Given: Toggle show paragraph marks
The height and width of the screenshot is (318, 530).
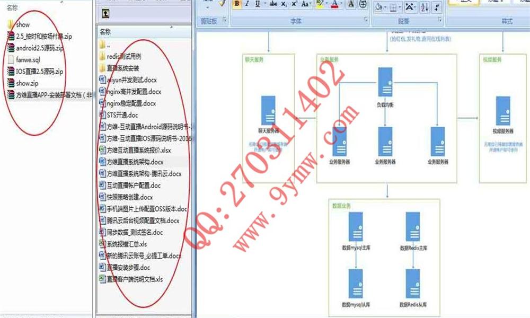Looking at the screenshot, I should [x=437, y=7].
